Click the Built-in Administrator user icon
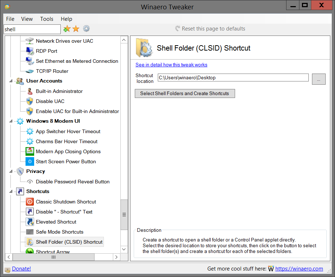This screenshot has height=277, width=335. click(x=30, y=91)
